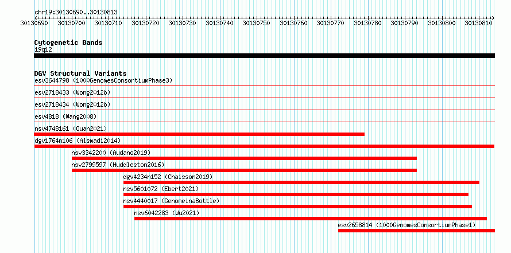
Task: Click the 19q12 band label
Action: (43, 49)
